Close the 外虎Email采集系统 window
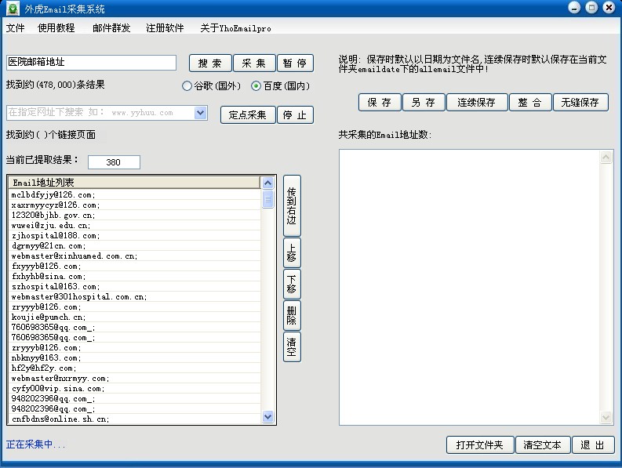 coord(609,8)
